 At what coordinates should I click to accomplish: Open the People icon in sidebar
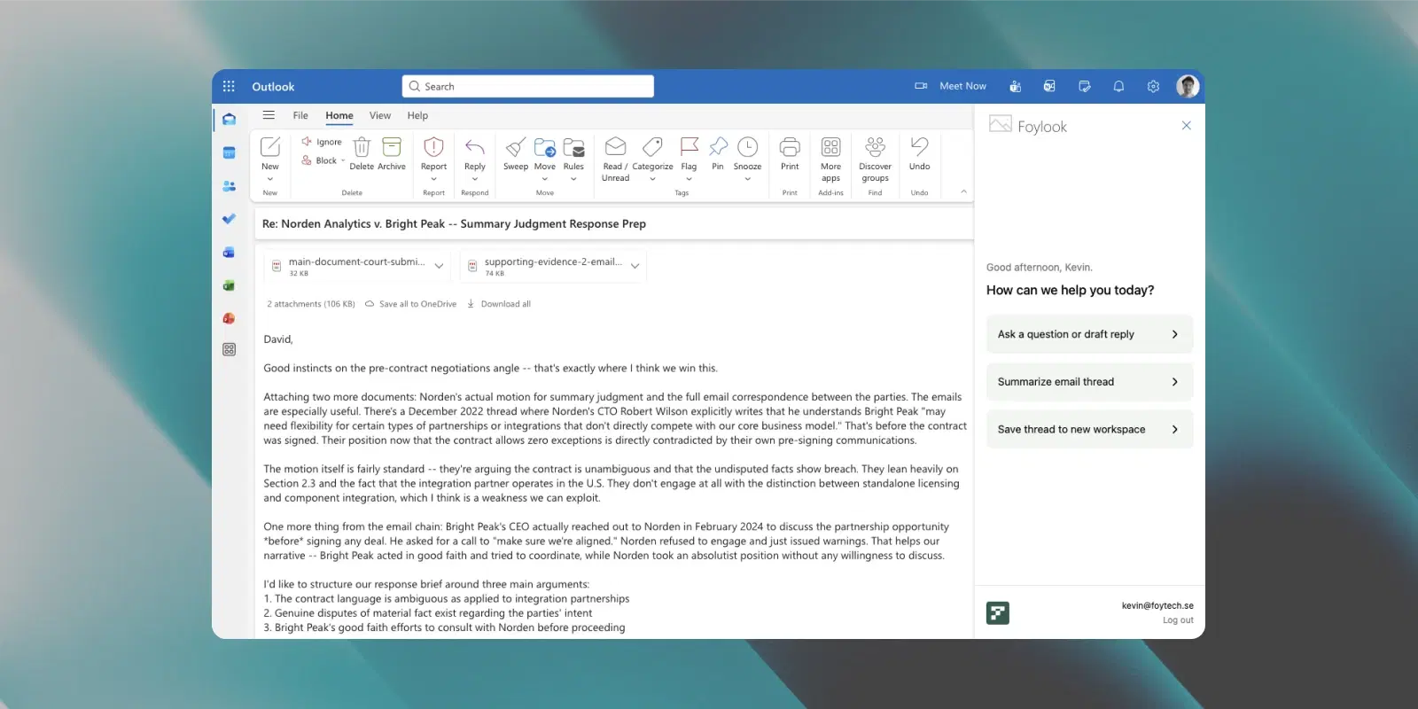point(229,186)
